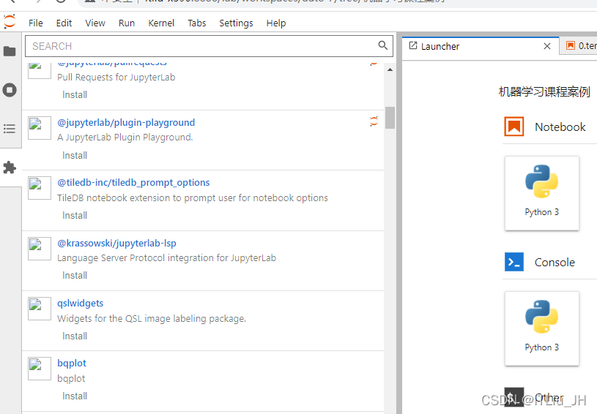Click the extension list scroll-up arrow
This screenshot has width=597, height=414.
point(390,69)
